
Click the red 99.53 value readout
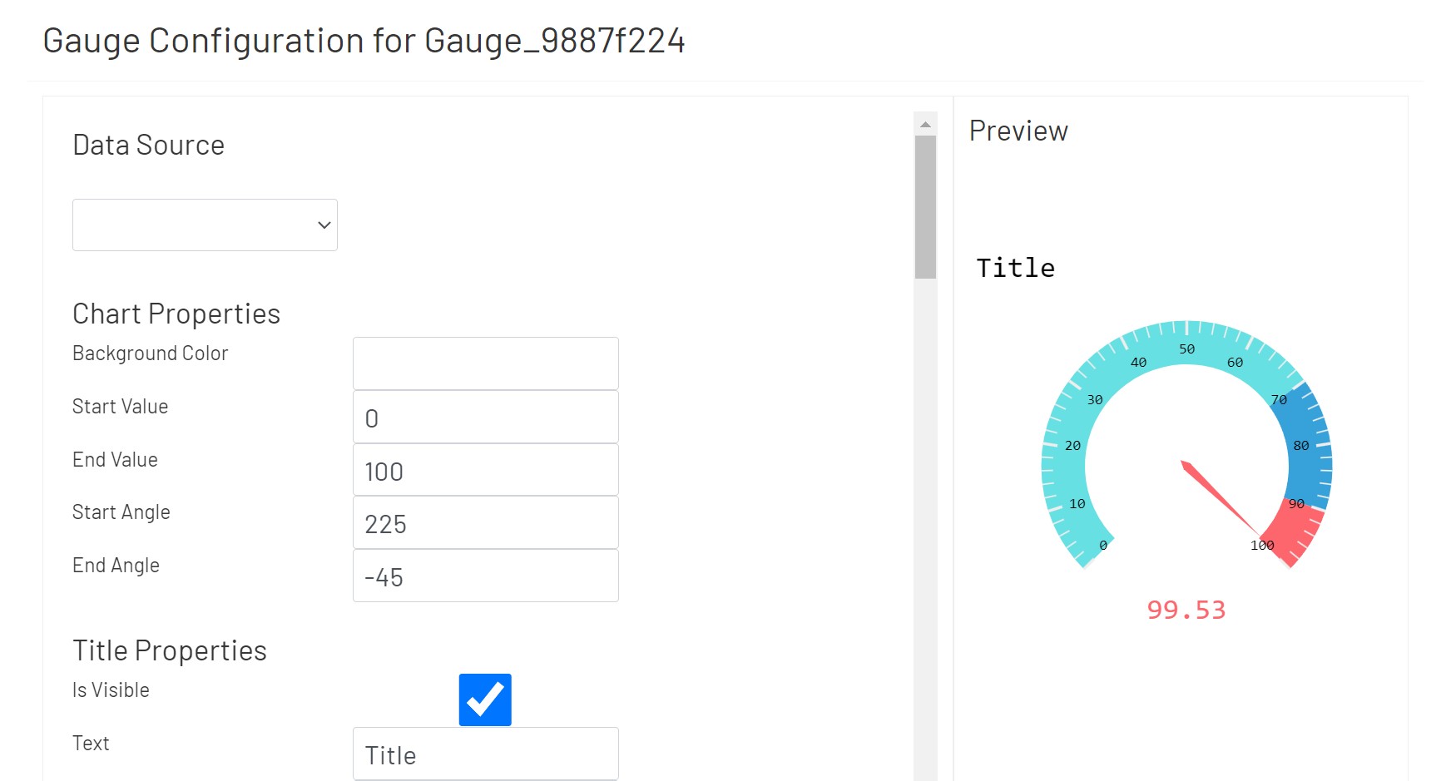(1186, 610)
